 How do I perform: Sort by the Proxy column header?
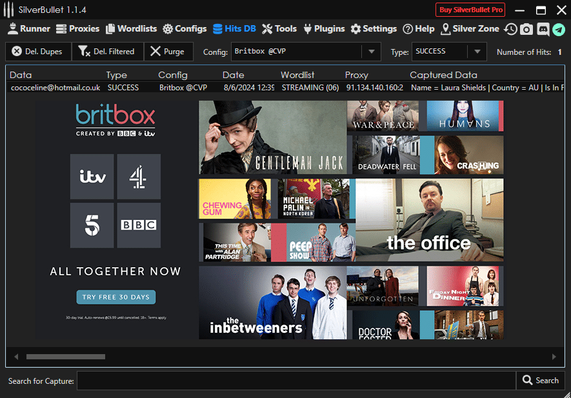pyautogui.click(x=357, y=75)
